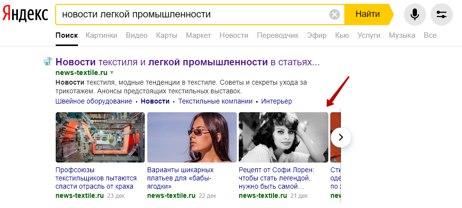Screen dimensions: 462x208
Task: Open the Sophia Loren black-and-white thumbnail
Action: pyautogui.click(x=283, y=137)
